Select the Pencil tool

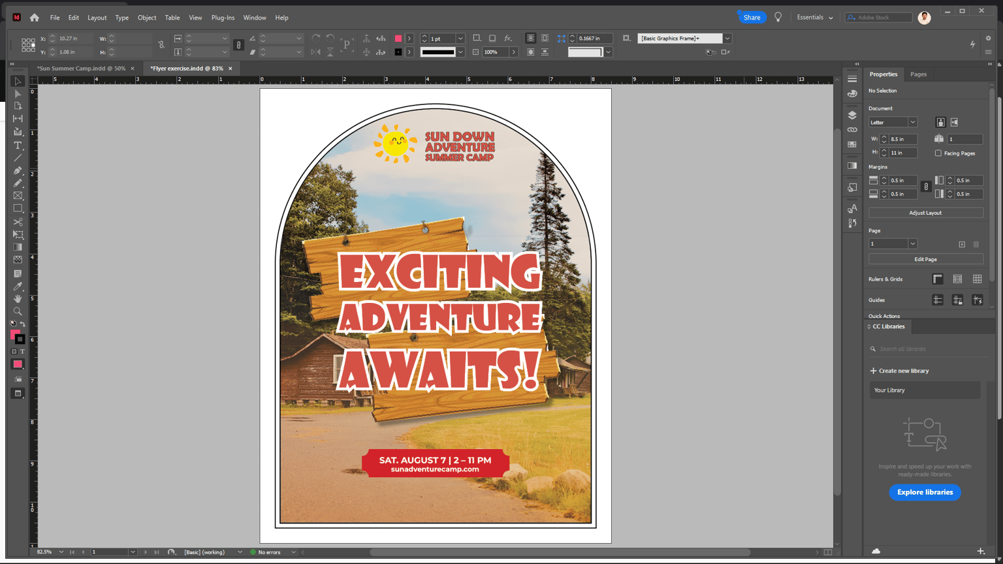coord(18,183)
